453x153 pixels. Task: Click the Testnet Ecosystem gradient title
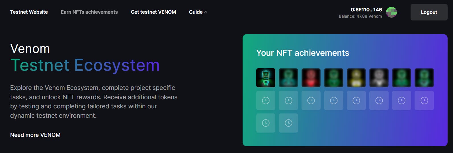[x=85, y=65]
